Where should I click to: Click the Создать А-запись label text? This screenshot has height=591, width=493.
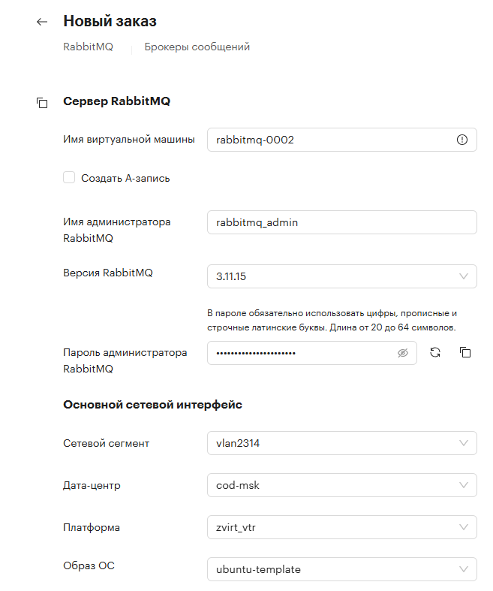125,178
